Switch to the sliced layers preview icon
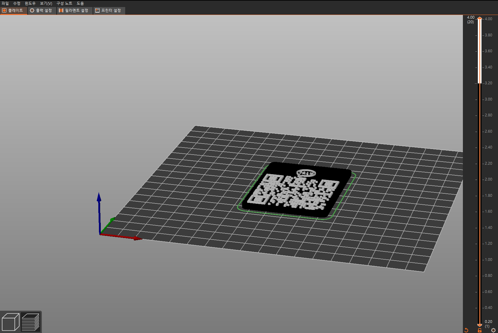 (x=31, y=322)
